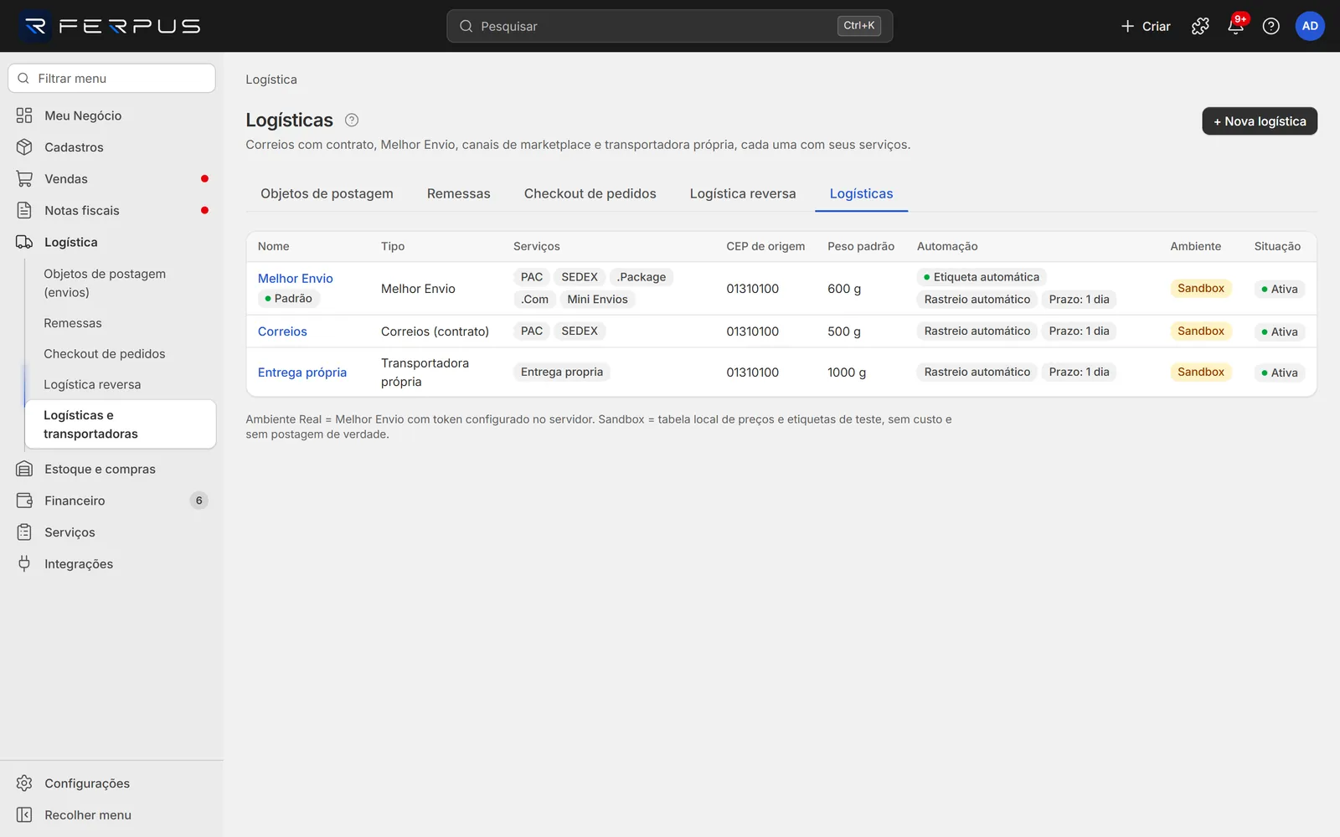Viewport: 1340px width, 837px height.
Task: Click the Integrações plug icon
Action: [24, 563]
